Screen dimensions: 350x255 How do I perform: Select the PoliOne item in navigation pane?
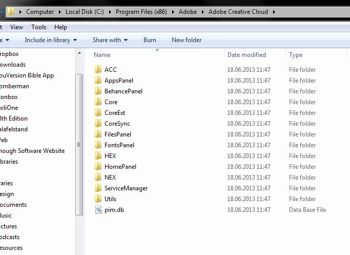9,108
